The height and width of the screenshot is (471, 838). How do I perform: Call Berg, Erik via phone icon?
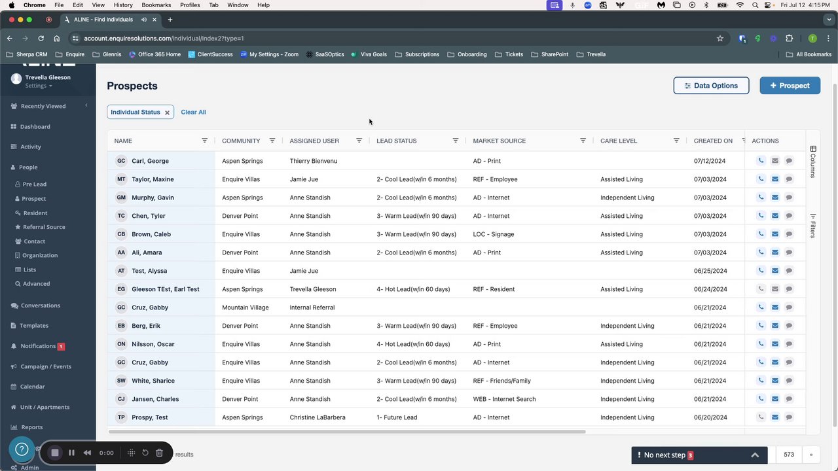tap(761, 326)
